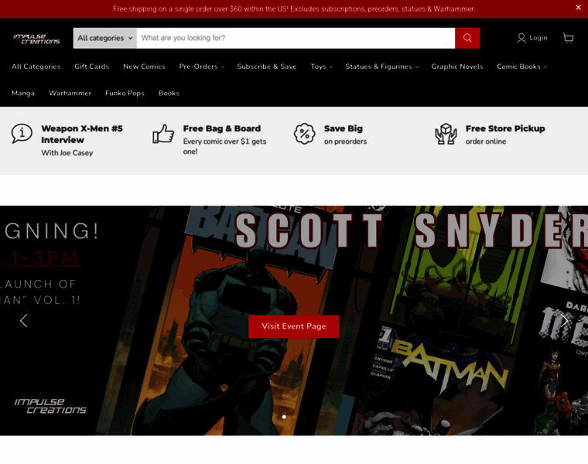Open Save Big on preorders promo
This screenshot has width=588, height=464.
pyautogui.click(x=343, y=128)
